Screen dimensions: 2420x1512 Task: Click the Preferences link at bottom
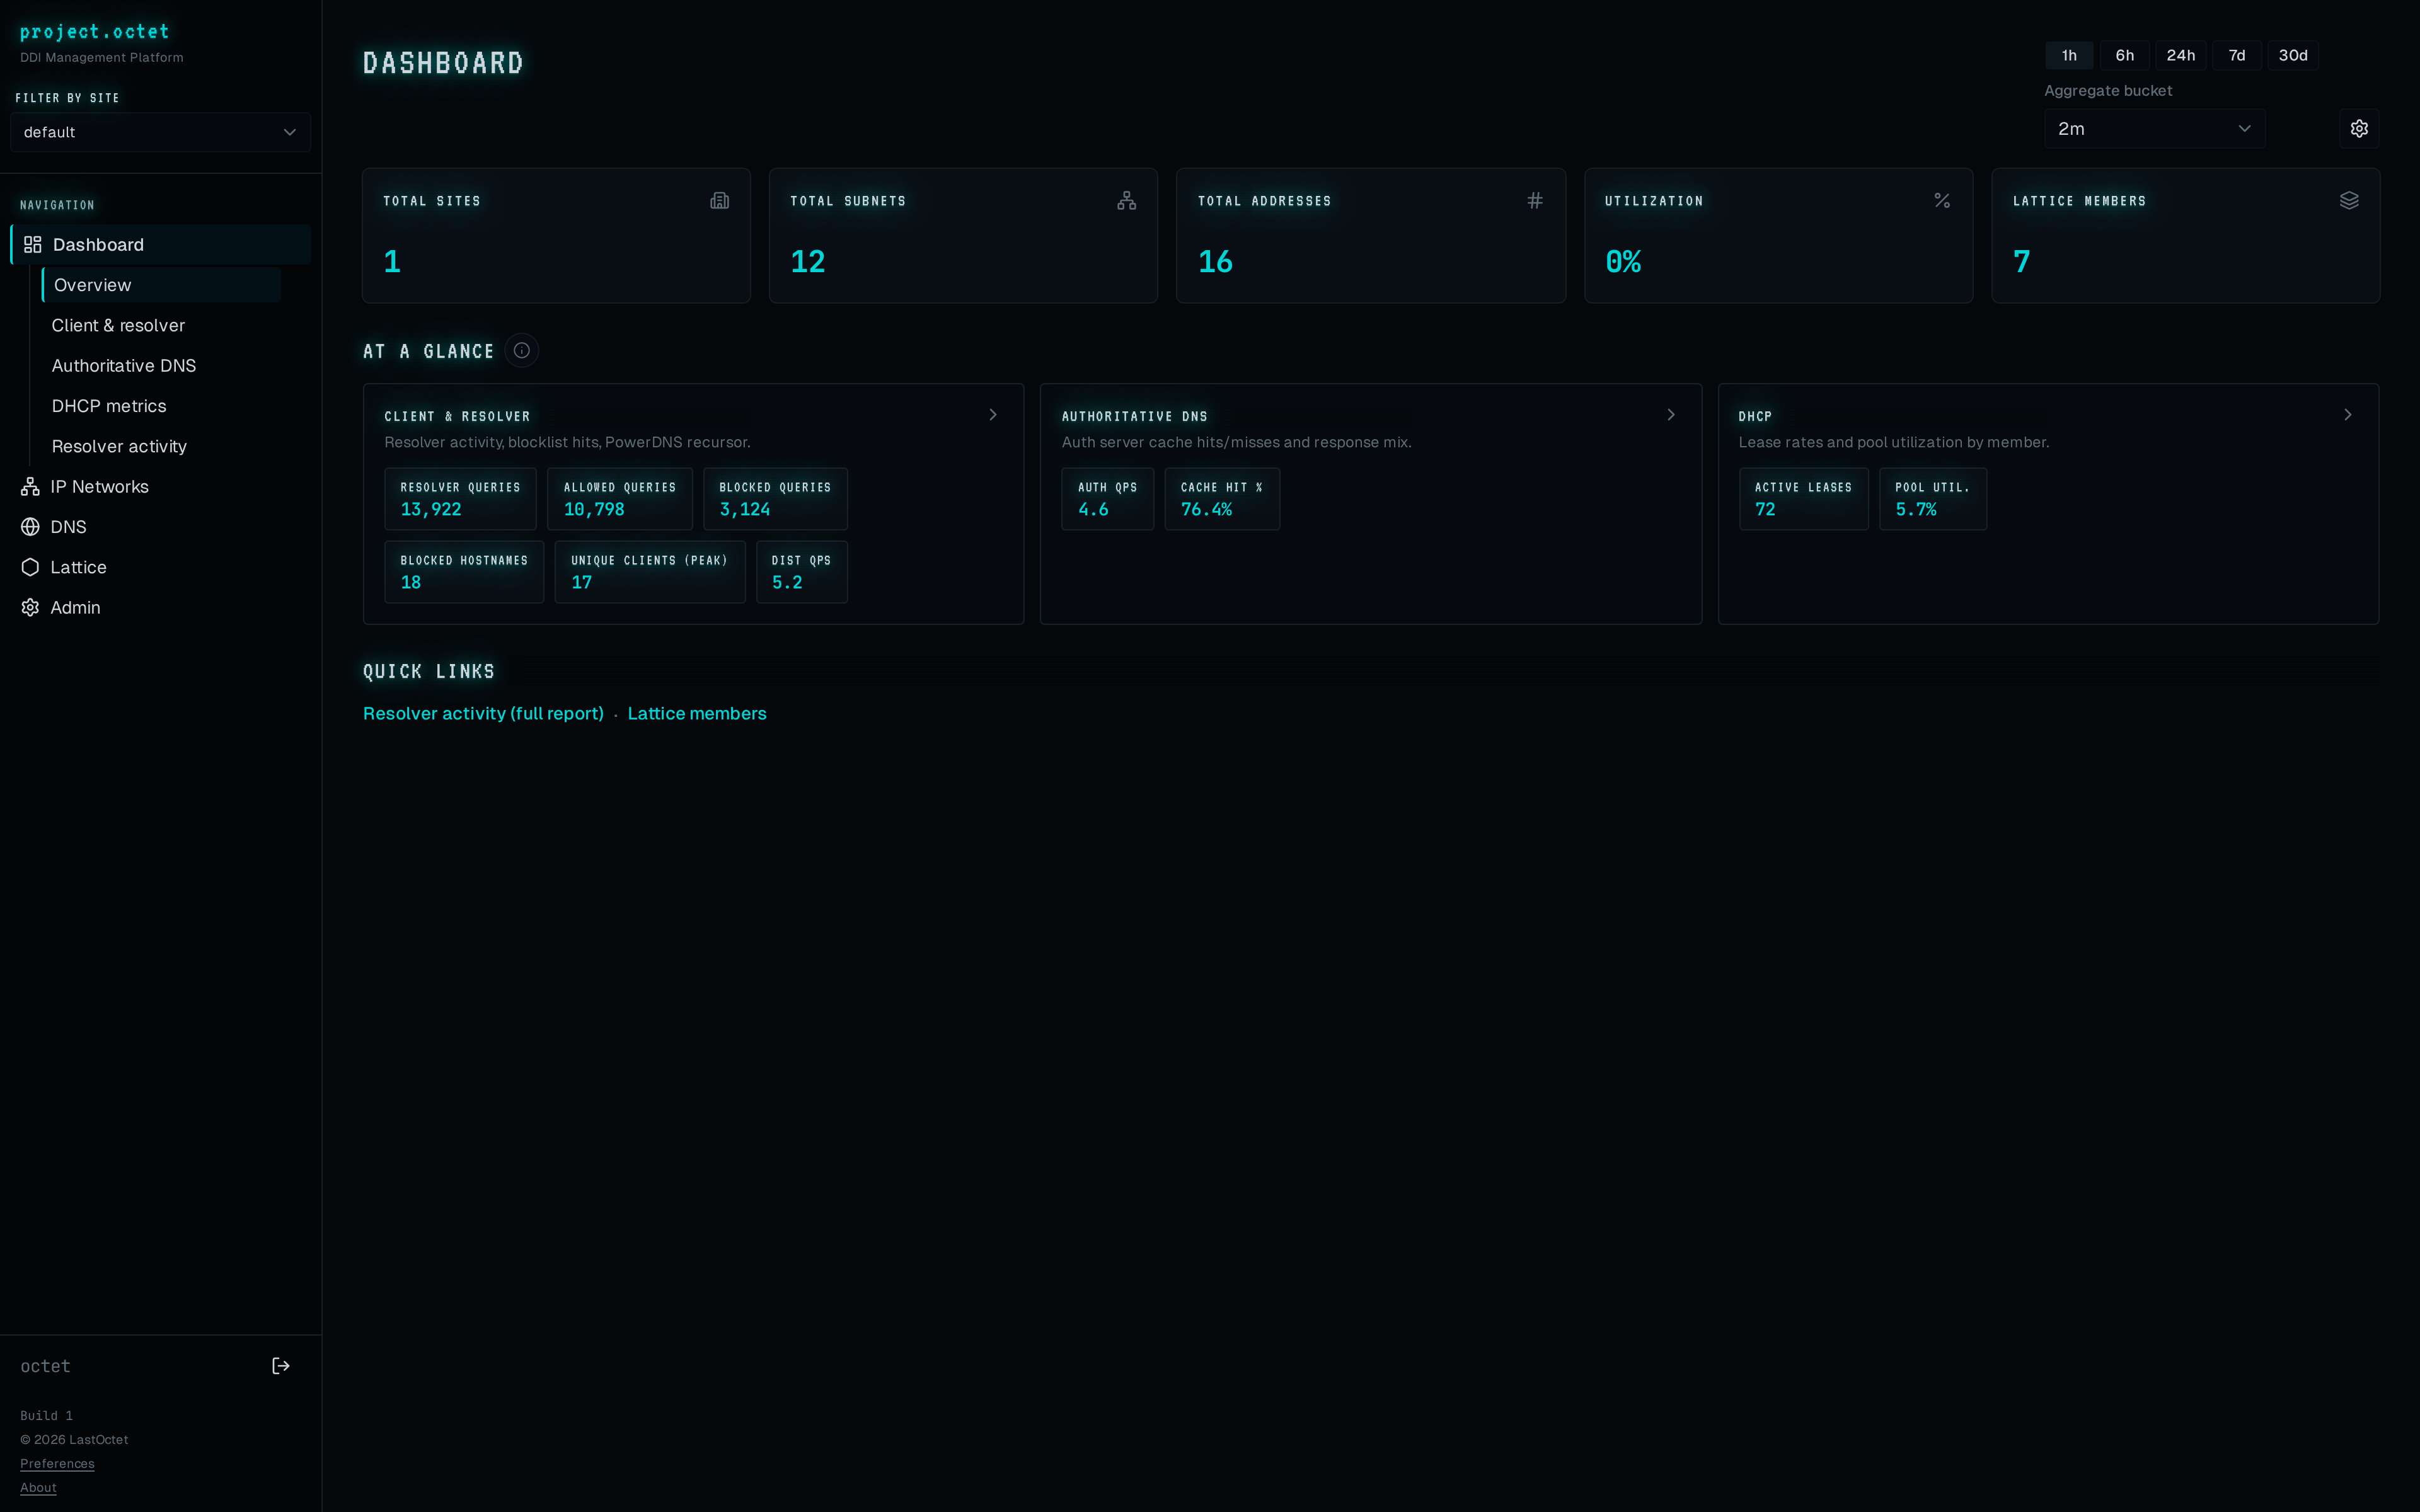[x=57, y=1463]
